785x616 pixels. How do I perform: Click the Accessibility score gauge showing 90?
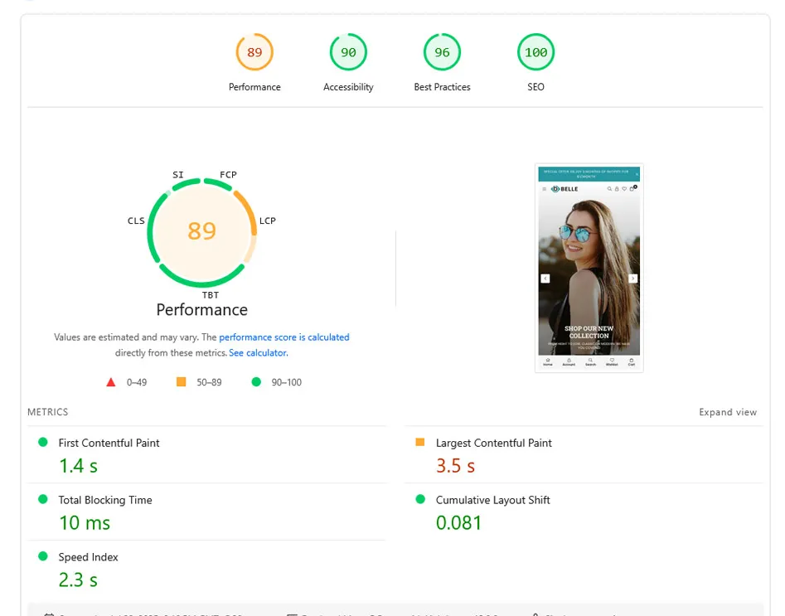(348, 53)
